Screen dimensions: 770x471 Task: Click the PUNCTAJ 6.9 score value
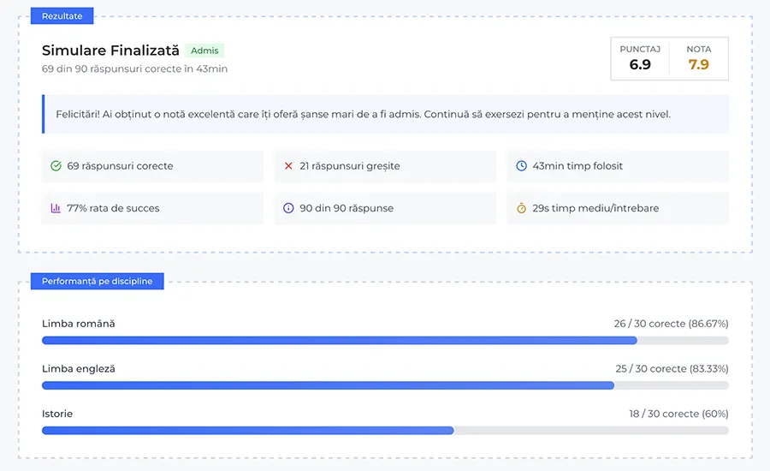pyautogui.click(x=640, y=64)
